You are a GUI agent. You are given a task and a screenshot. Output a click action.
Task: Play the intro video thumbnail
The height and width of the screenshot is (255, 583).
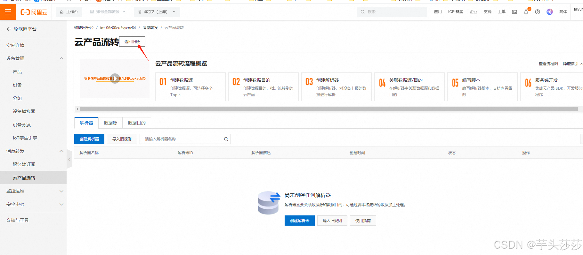coord(115,79)
